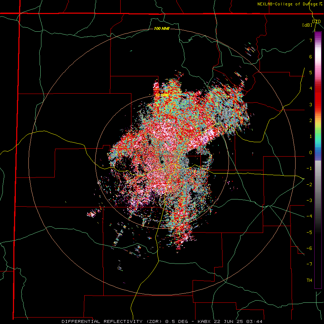324x324 pixels.
Task: Click the Differential Reflectivity caption at bottom
Action: pos(162,321)
